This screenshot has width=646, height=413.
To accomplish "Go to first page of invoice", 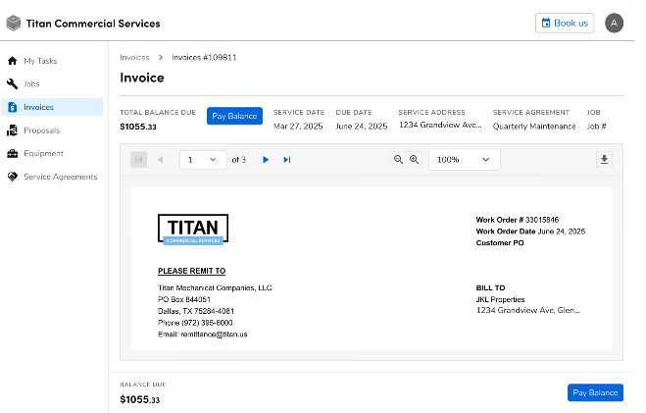I will coord(139,160).
